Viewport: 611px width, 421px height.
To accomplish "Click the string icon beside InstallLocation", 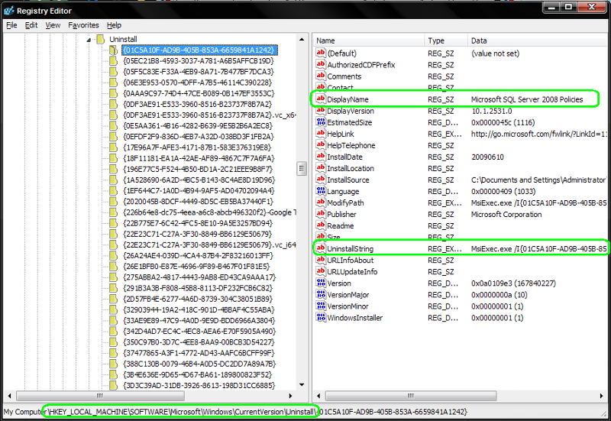I will point(321,167).
